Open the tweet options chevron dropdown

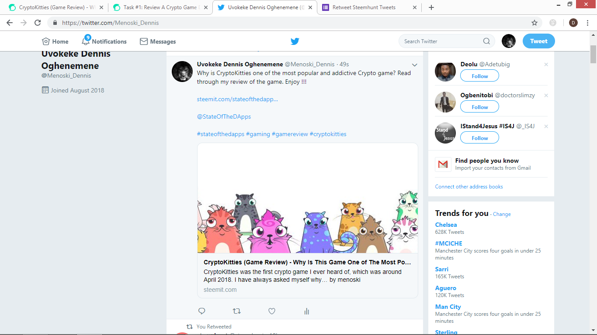(x=415, y=65)
